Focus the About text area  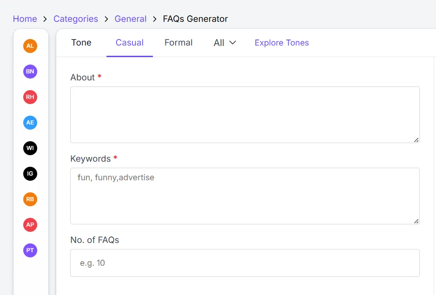click(x=244, y=115)
